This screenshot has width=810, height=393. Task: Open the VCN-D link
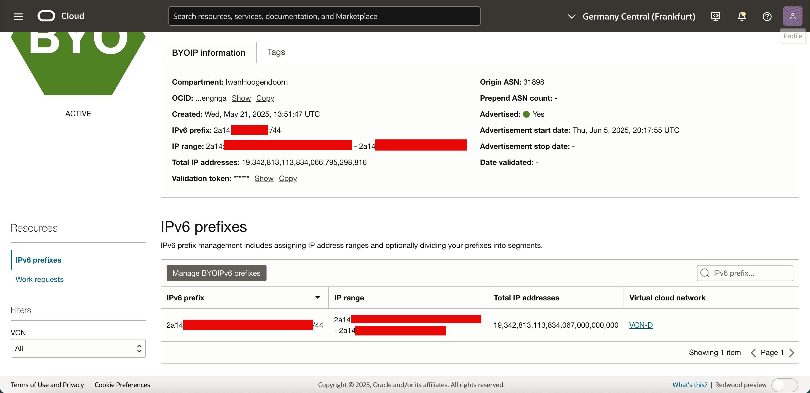[x=640, y=325]
